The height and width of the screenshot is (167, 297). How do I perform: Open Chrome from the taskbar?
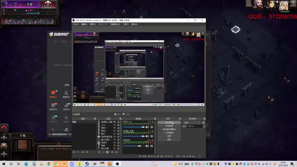[49, 164]
